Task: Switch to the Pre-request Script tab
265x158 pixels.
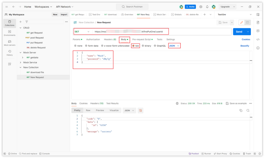Action: pyautogui.click(x=142, y=39)
